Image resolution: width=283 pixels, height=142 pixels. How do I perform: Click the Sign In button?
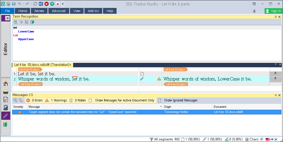click(x=273, y=11)
